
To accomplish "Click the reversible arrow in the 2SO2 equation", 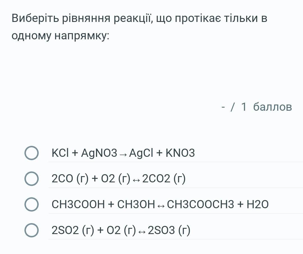I will click(x=142, y=231).
